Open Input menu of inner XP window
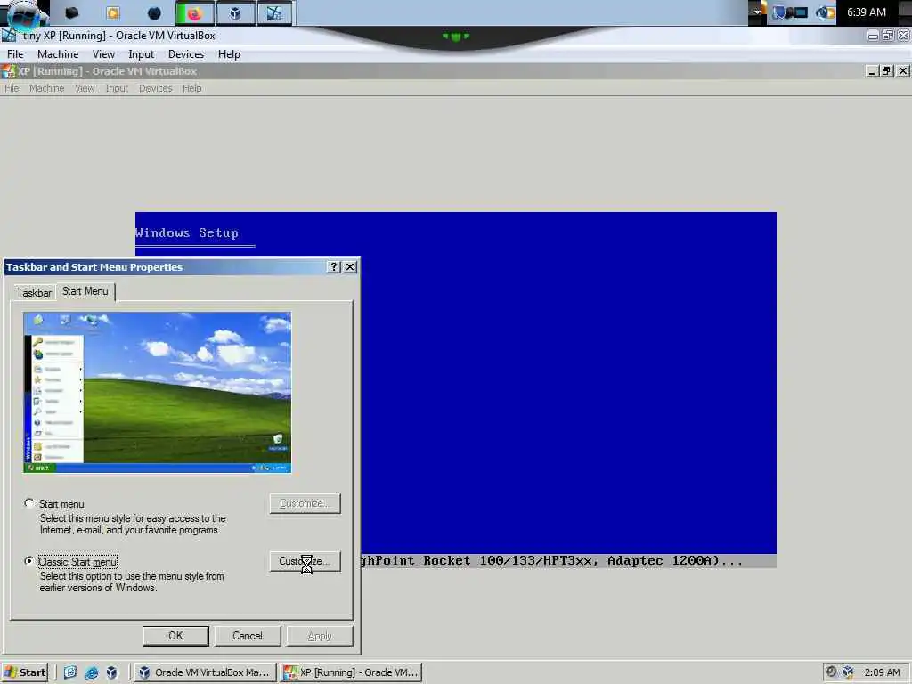 point(117,88)
